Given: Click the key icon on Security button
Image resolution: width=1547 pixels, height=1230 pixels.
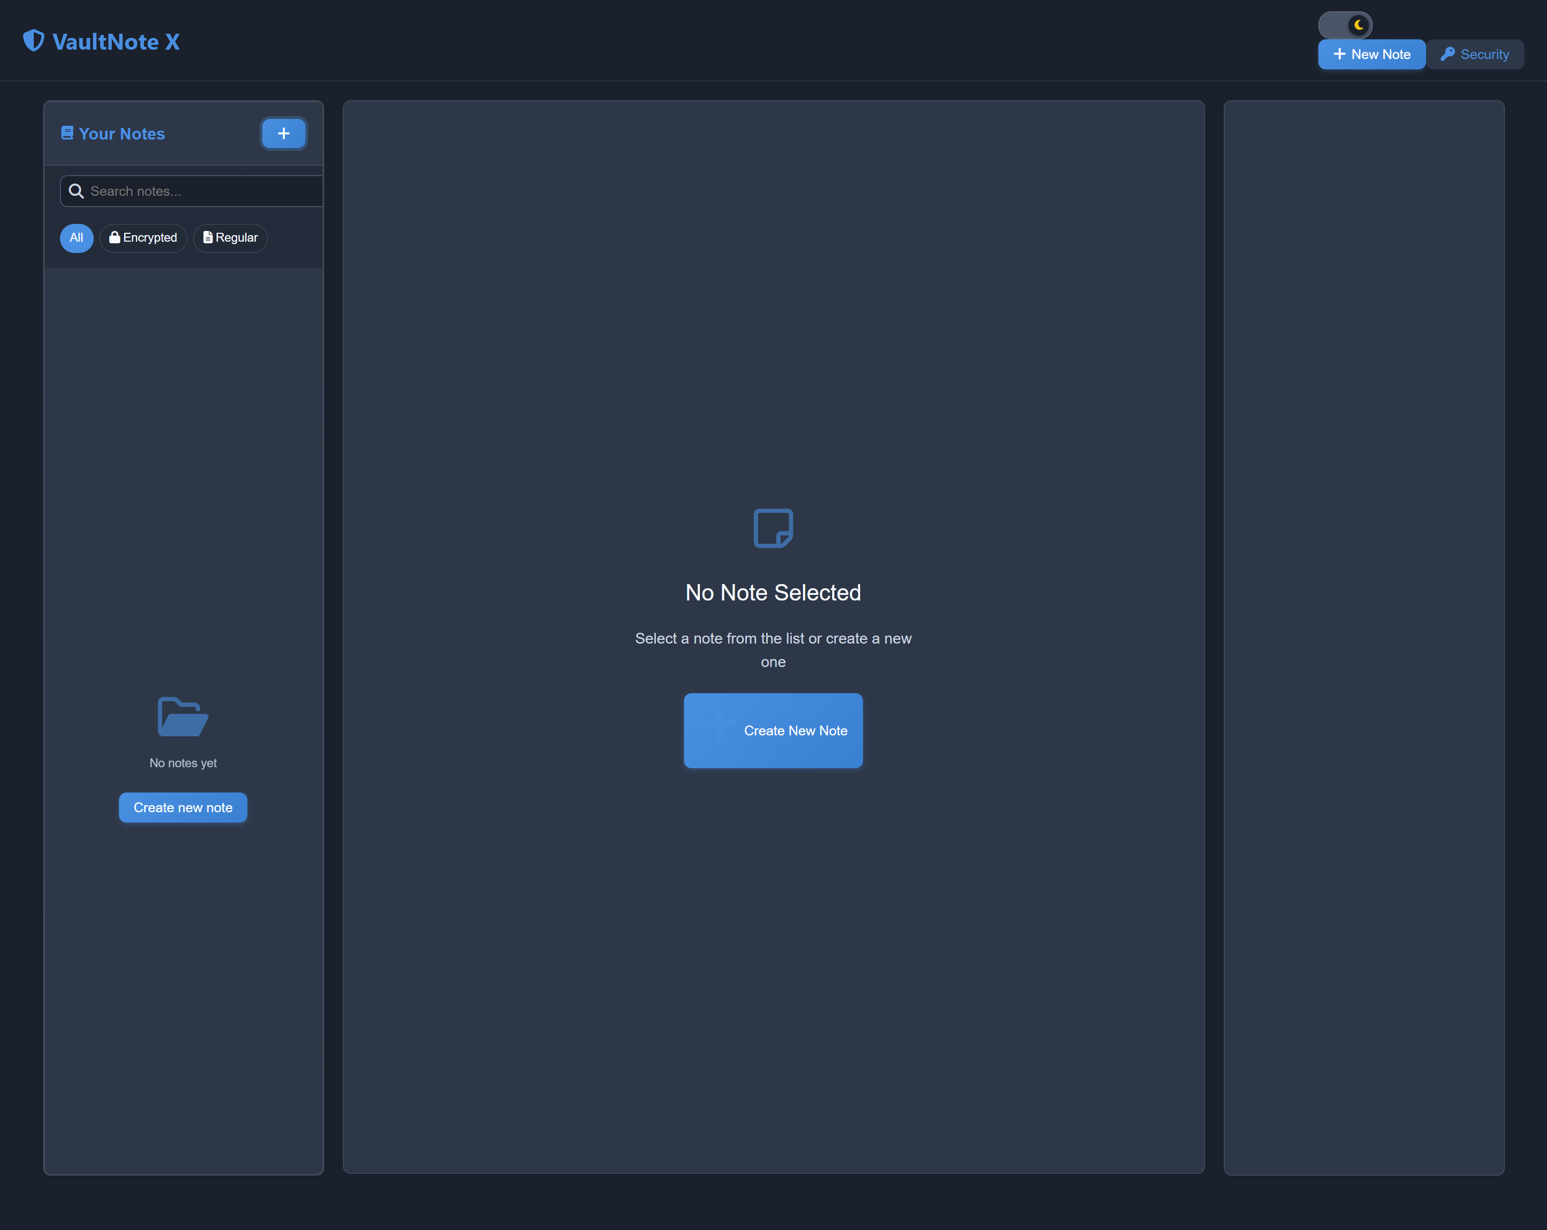Looking at the screenshot, I should 1447,54.
